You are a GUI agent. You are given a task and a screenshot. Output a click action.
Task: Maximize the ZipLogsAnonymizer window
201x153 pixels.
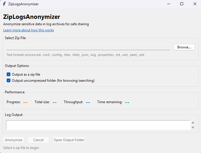click(x=182, y=4)
